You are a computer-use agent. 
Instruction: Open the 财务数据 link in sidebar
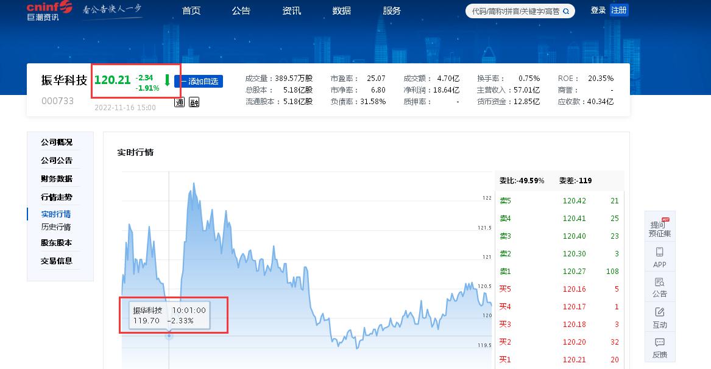coord(55,178)
